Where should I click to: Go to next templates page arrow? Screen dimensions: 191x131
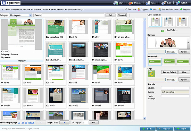click(64, 122)
